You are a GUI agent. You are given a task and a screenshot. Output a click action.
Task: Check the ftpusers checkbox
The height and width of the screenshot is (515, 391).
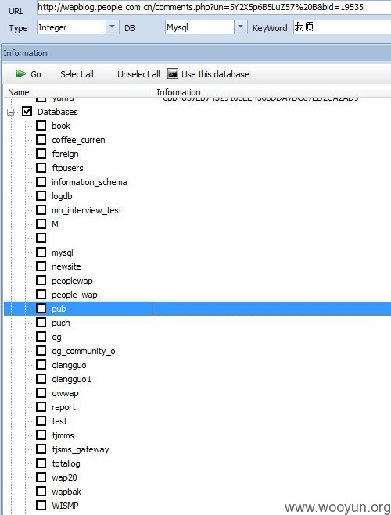pos(41,168)
